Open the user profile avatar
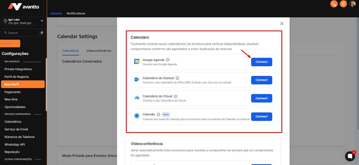The height and width of the screenshot is (165, 359). pyautogui.click(x=352, y=4)
